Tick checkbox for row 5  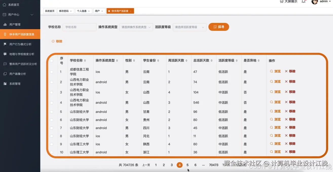[x=52, y=112]
